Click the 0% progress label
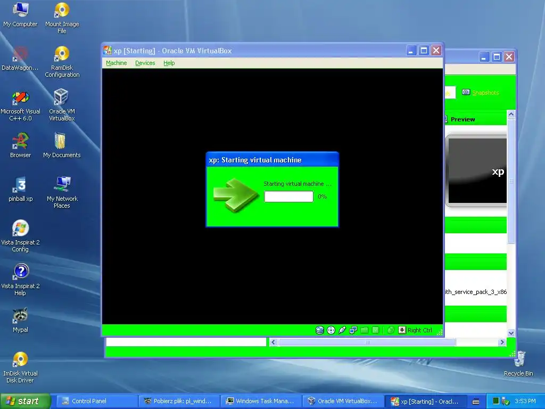The image size is (545, 409). [x=322, y=197]
